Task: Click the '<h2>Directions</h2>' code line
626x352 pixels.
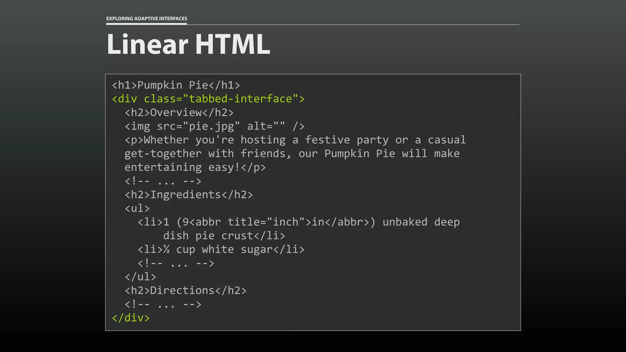Action: click(x=186, y=290)
